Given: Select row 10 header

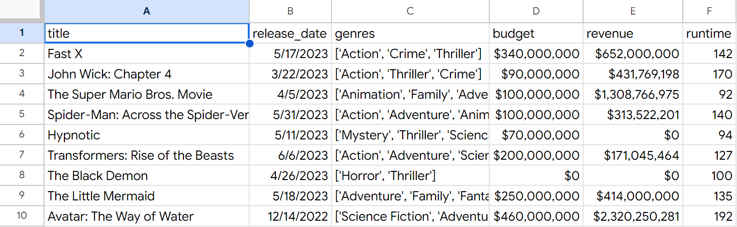Looking at the screenshot, I should click(22, 216).
